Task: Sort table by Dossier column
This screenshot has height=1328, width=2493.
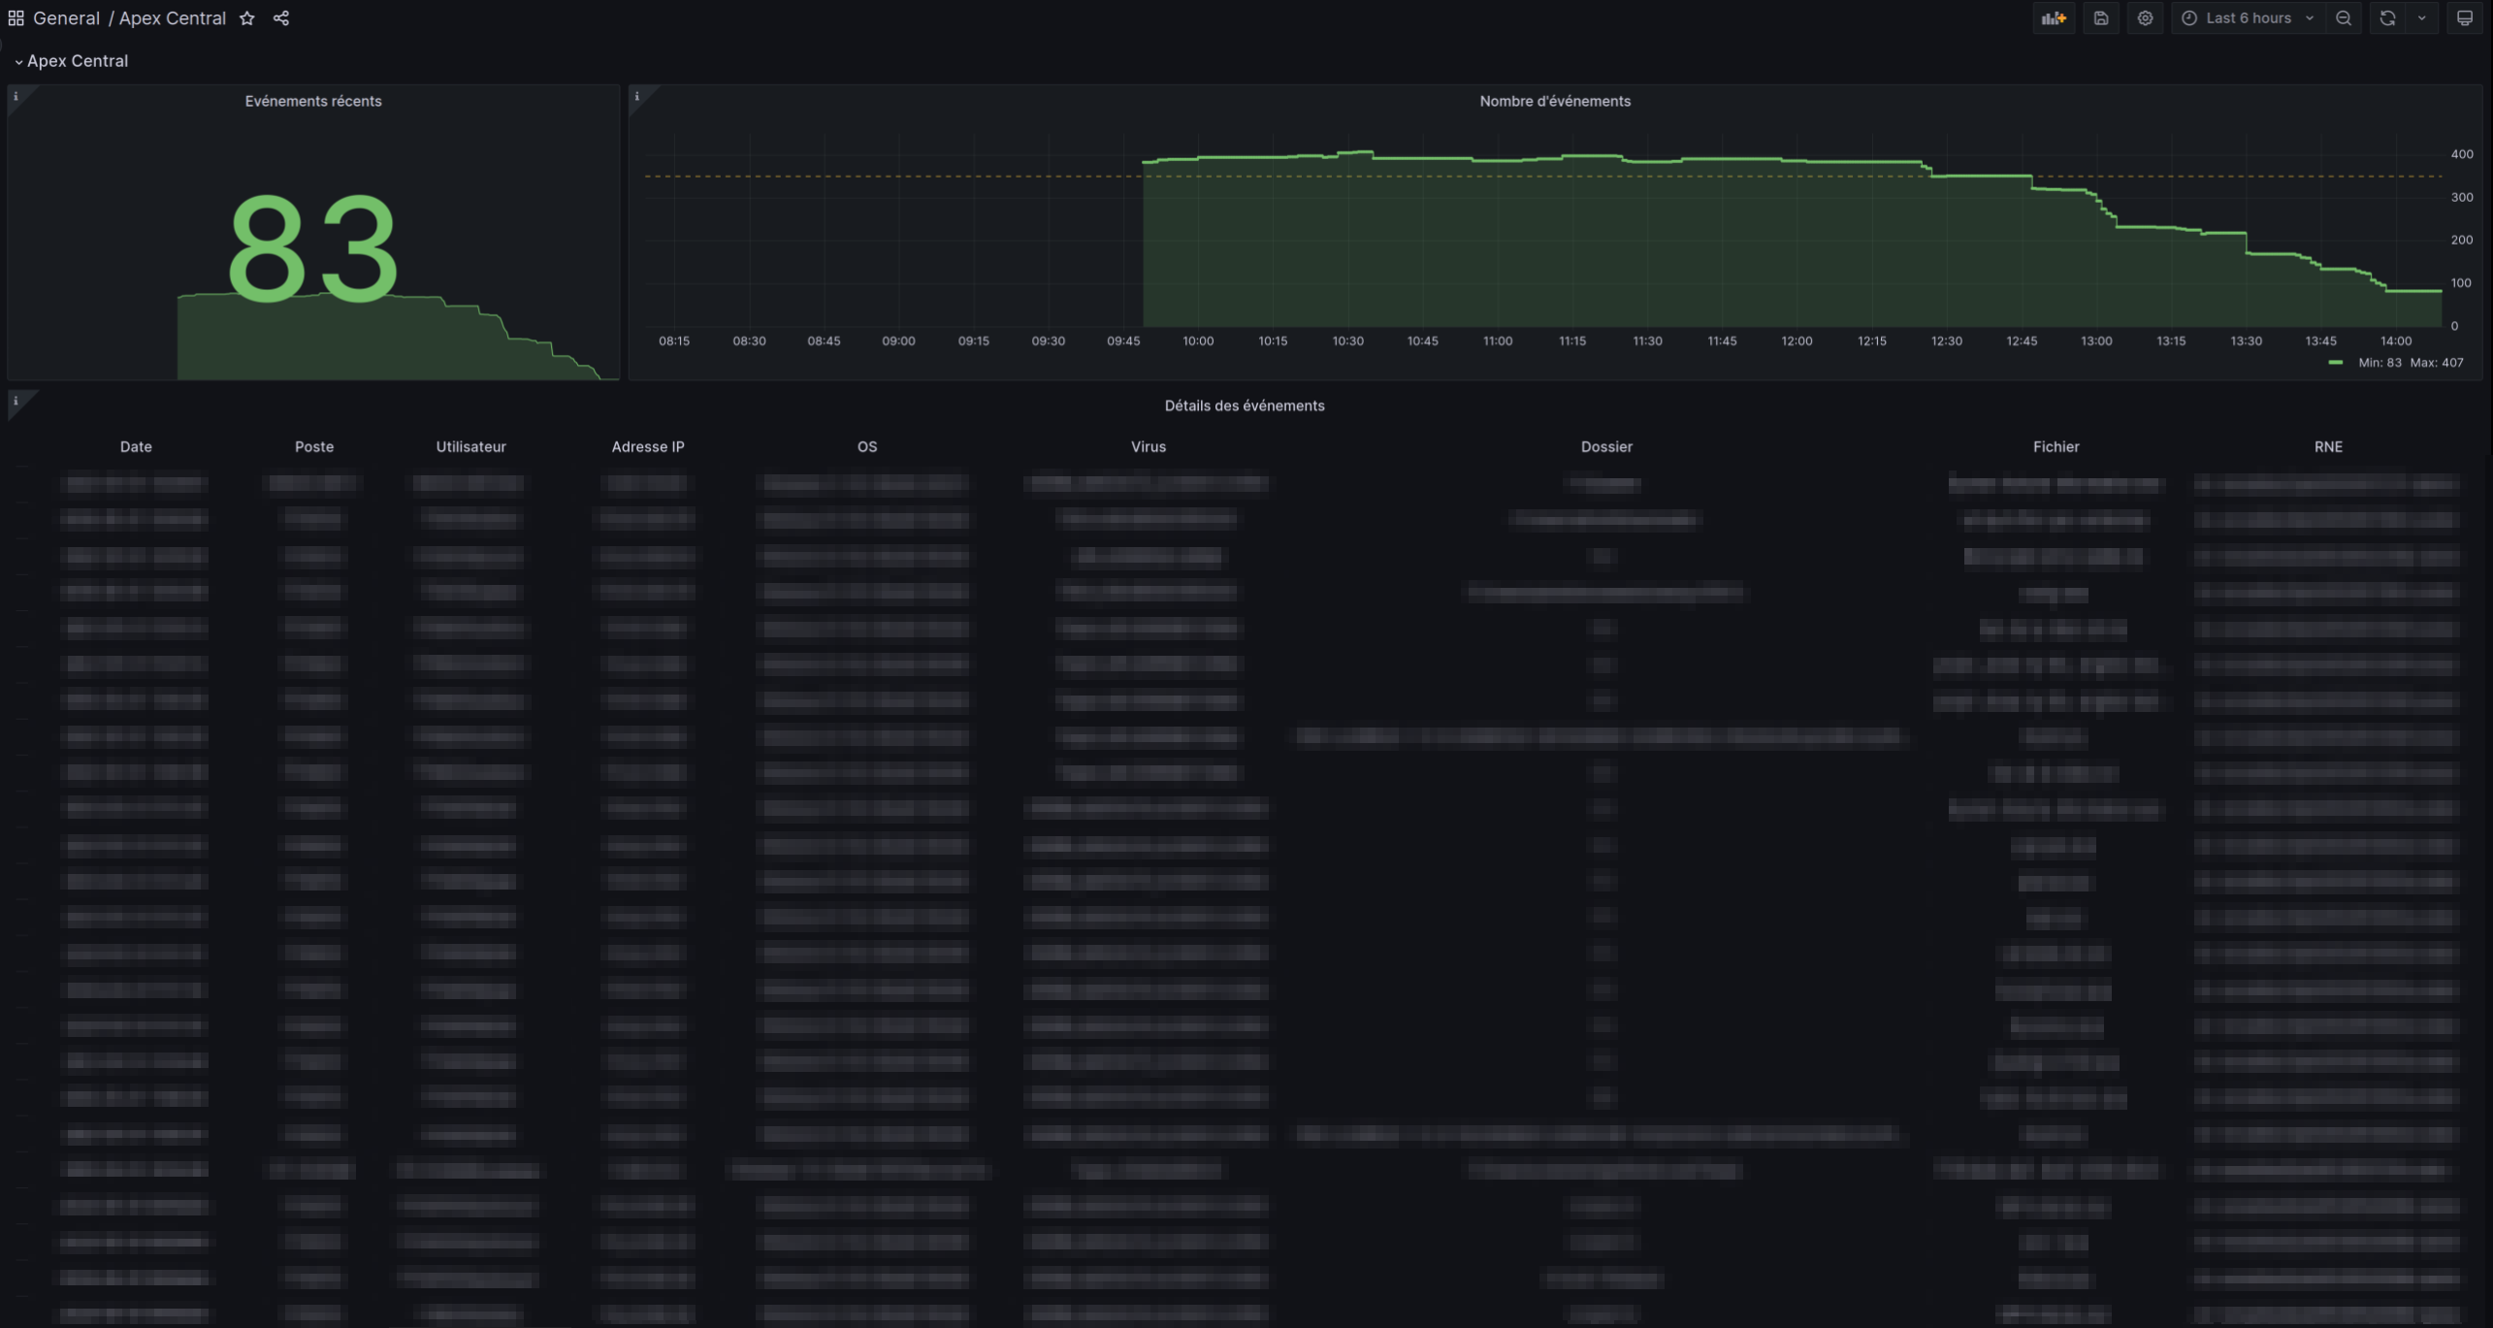Action: (1606, 446)
